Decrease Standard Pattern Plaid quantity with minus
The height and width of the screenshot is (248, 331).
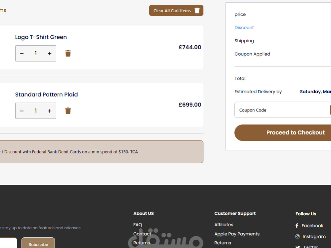click(x=22, y=111)
